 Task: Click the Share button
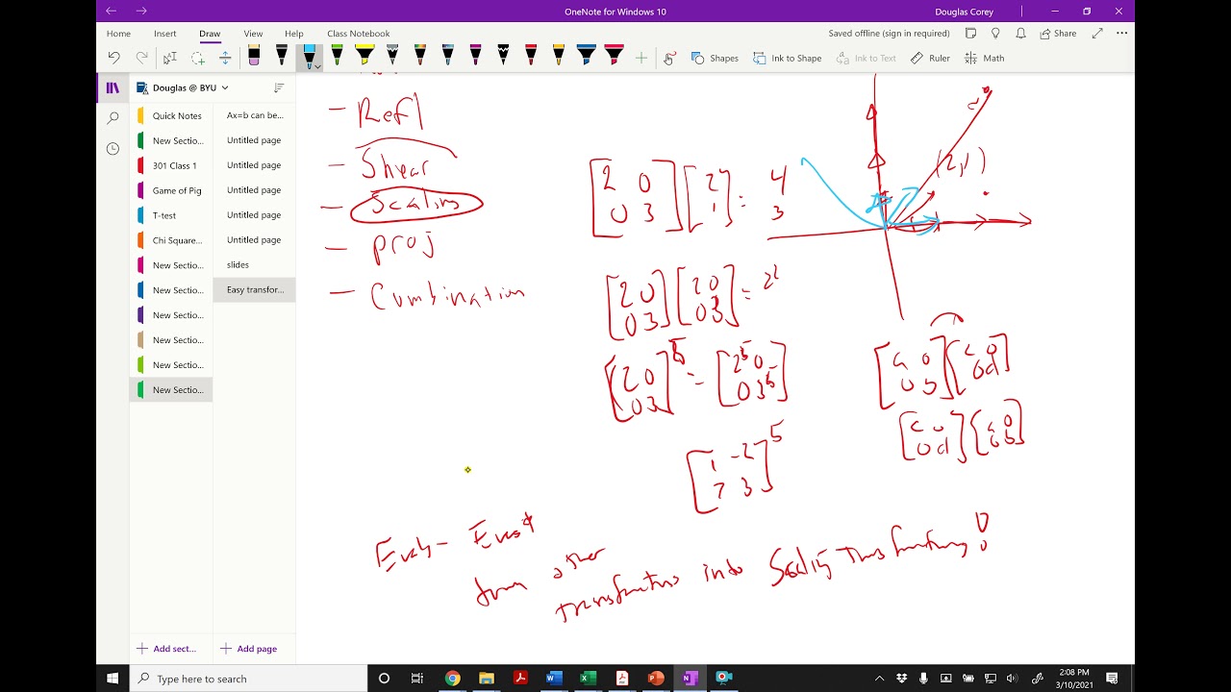coord(1057,34)
